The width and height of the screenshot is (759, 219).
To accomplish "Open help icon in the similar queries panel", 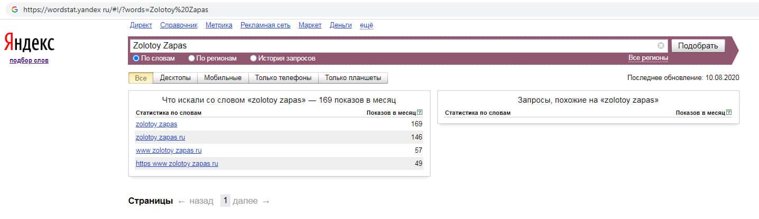I will pyautogui.click(x=729, y=113).
